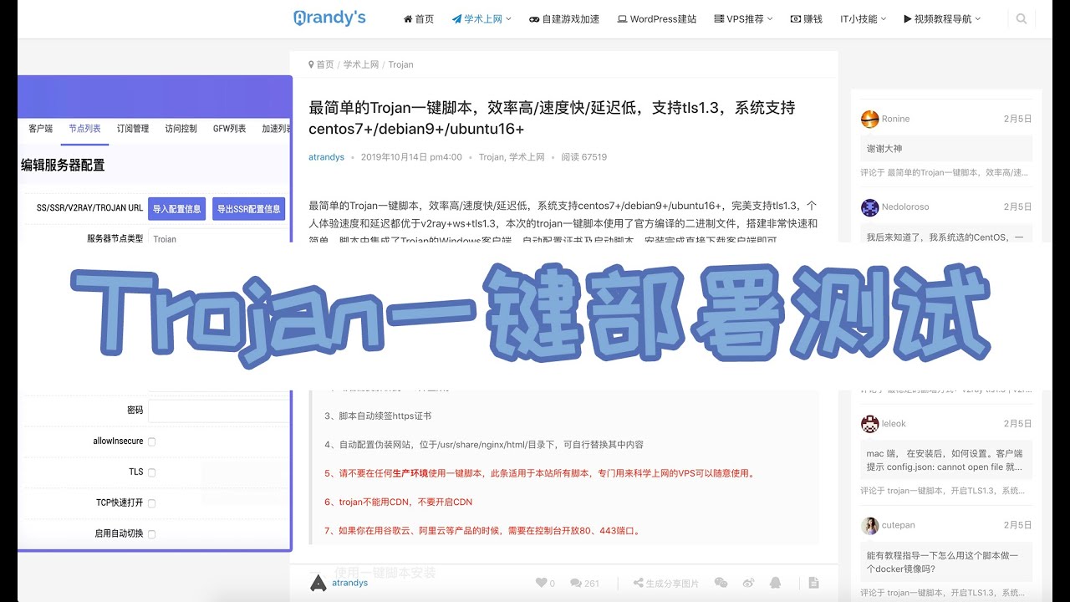Switch to the 订阅管理 tab
1070x602 pixels.
coord(133,129)
